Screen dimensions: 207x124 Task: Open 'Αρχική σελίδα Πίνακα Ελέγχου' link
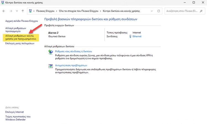click(x=22, y=21)
